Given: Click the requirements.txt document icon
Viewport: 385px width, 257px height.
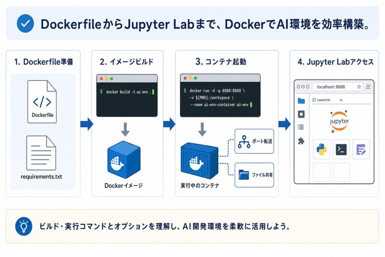Looking at the screenshot, I should (x=41, y=153).
